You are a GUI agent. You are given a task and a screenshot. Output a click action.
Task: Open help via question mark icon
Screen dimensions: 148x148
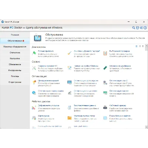[145, 28]
